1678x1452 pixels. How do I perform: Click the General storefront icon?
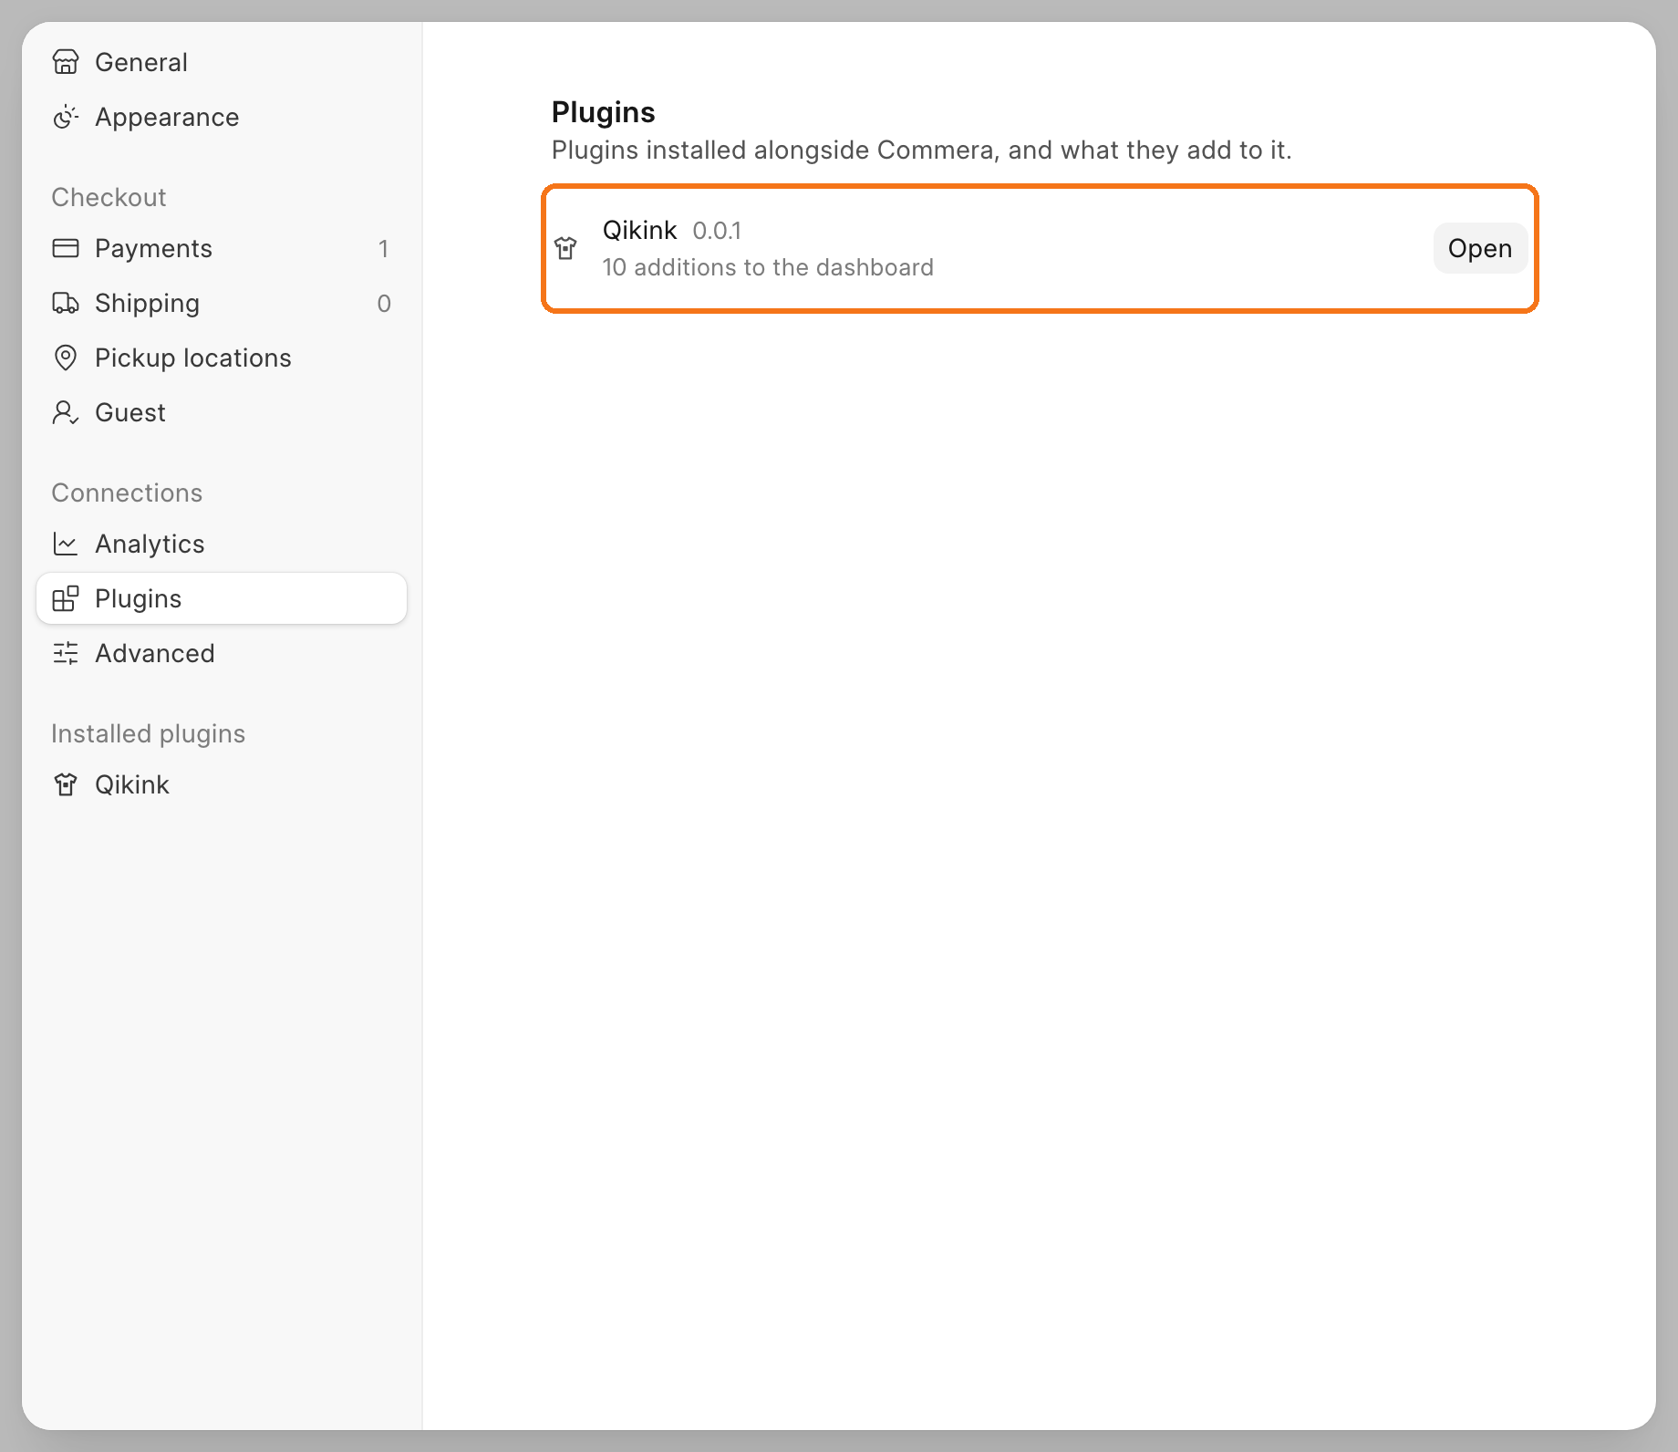[x=66, y=62]
